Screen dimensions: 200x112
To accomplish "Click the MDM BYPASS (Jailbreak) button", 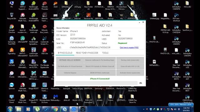I will click(x=100, y=73).
